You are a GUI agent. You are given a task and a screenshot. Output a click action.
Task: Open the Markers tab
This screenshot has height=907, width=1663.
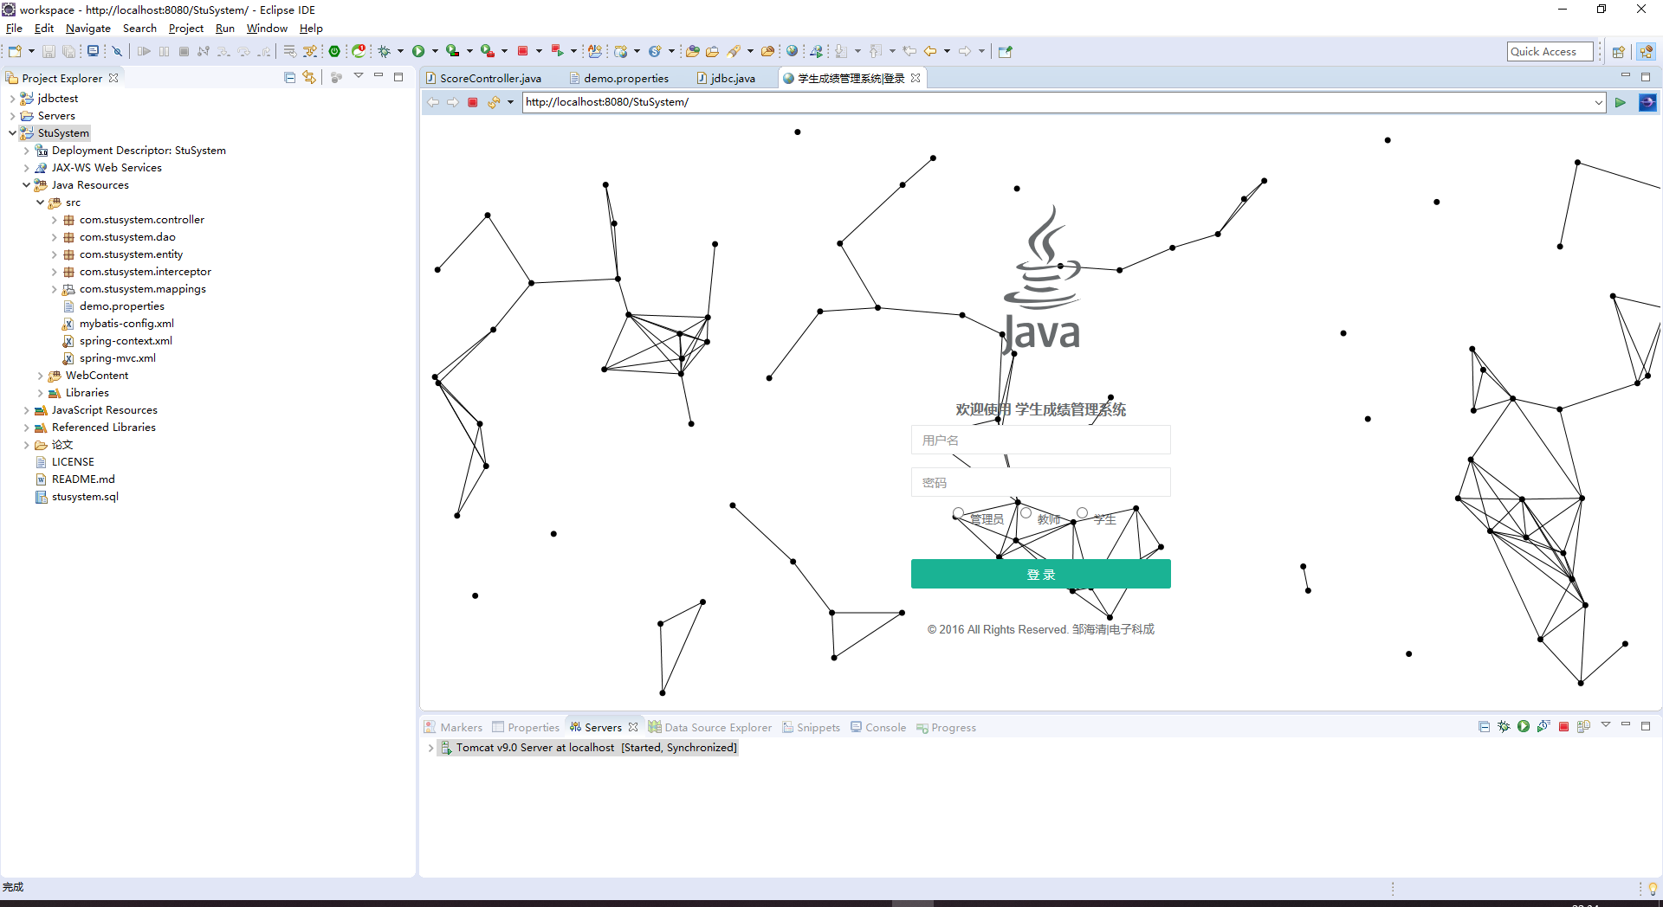click(453, 727)
